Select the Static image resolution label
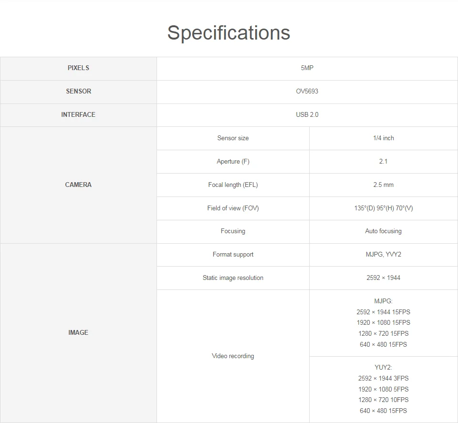This screenshot has height=423, width=458. pyautogui.click(x=233, y=278)
